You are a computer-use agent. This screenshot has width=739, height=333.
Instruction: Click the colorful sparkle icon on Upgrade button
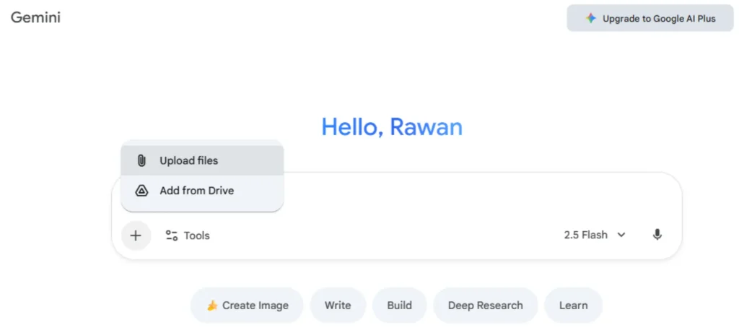pyautogui.click(x=591, y=18)
